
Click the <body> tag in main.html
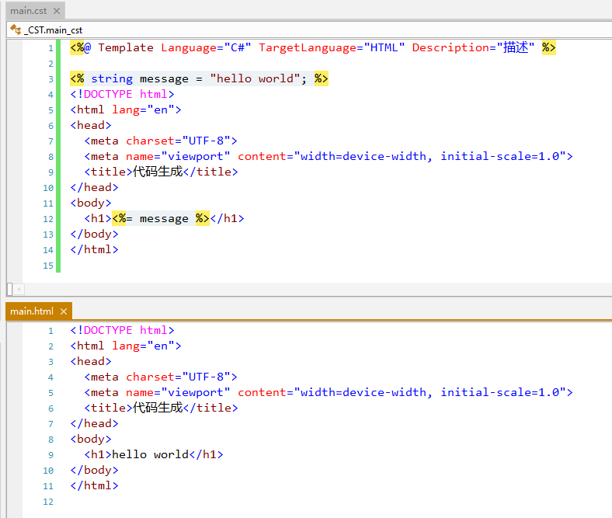(x=91, y=439)
